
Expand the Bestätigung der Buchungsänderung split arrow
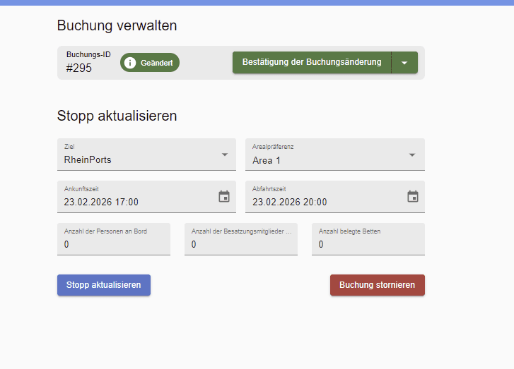pyautogui.click(x=404, y=63)
